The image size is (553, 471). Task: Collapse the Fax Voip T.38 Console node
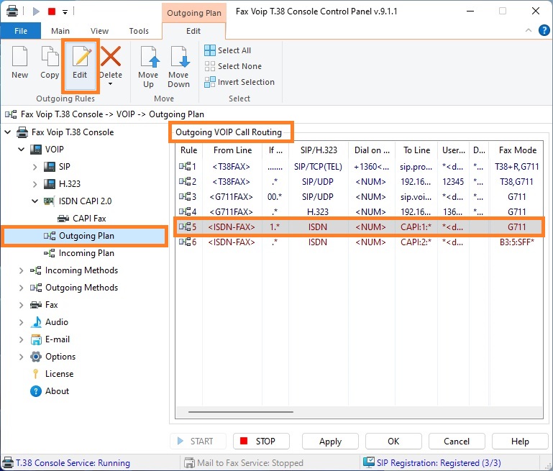8,132
